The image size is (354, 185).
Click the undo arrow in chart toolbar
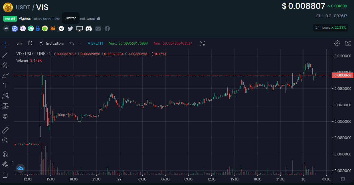72,43
